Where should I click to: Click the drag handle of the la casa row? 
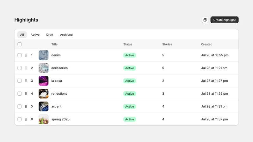(26, 81)
